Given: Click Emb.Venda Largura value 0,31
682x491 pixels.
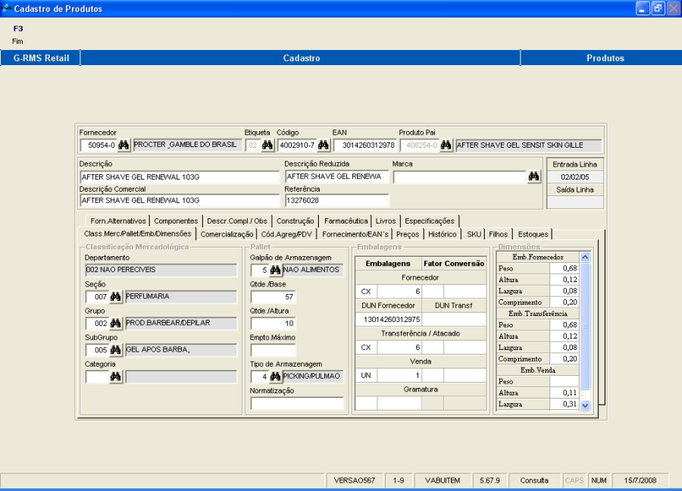Looking at the screenshot, I should click(x=564, y=404).
